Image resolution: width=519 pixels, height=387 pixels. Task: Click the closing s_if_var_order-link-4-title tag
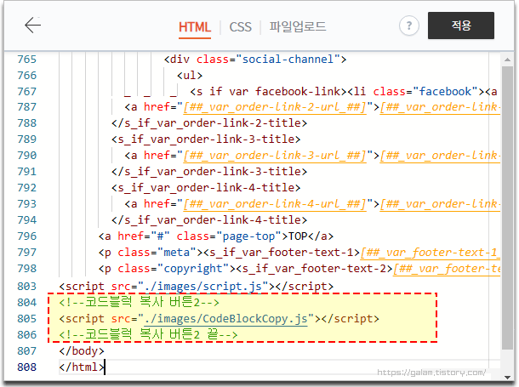pyautogui.click(x=209, y=220)
